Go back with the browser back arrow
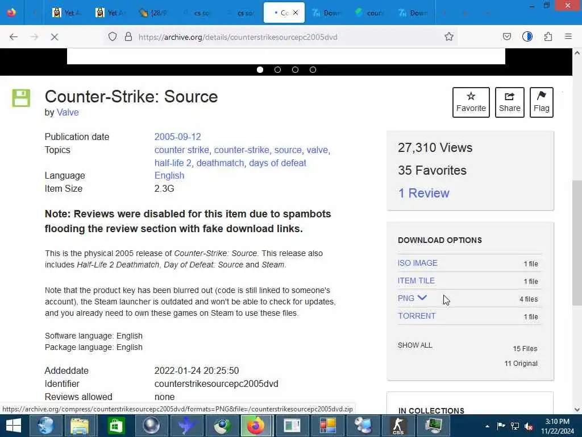582x437 pixels. pos(14,37)
